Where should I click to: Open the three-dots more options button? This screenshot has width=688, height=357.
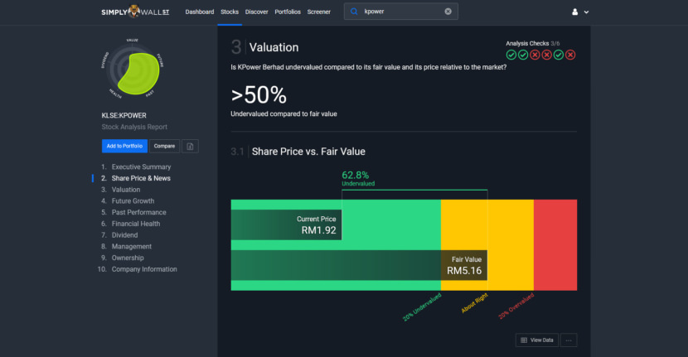point(569,340)
